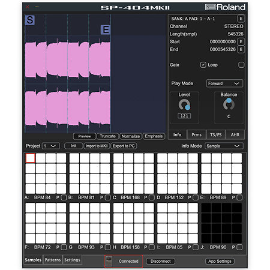Open App Settings
270x270 pixels.
tap(220, 261)
